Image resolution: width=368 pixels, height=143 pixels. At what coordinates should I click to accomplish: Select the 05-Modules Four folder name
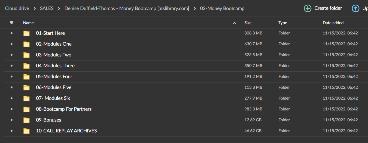click(54, 77)
